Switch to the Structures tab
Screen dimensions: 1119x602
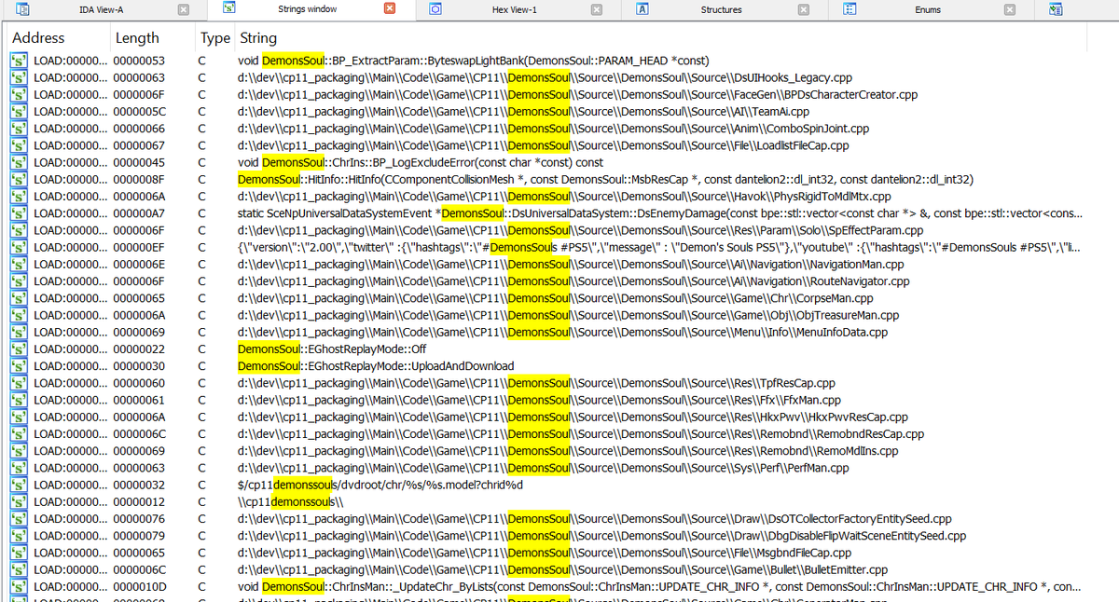point(721,9)
